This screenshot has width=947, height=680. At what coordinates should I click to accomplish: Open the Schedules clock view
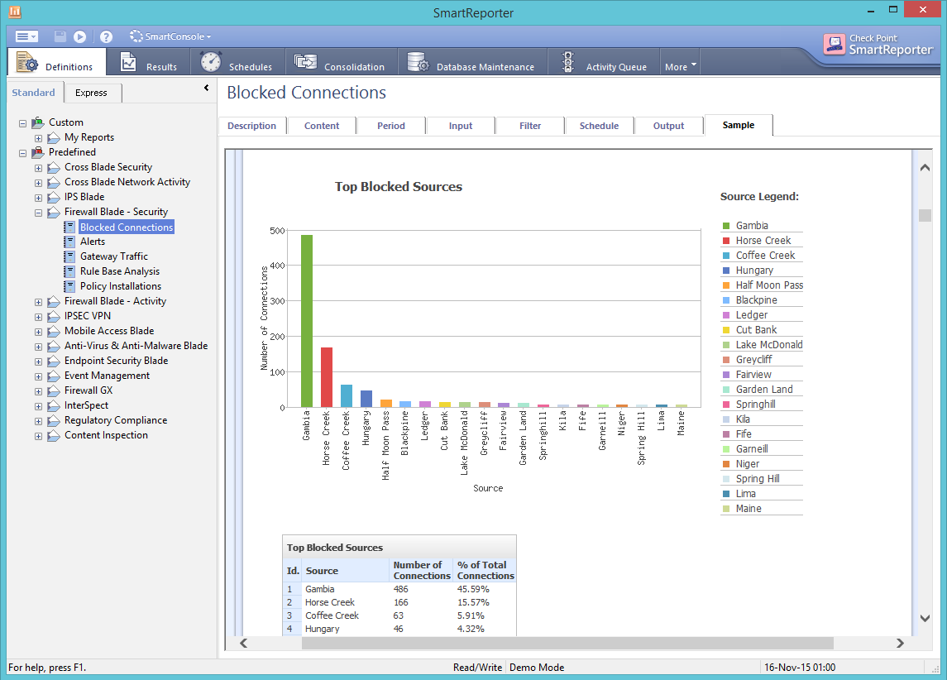(237, 62)
